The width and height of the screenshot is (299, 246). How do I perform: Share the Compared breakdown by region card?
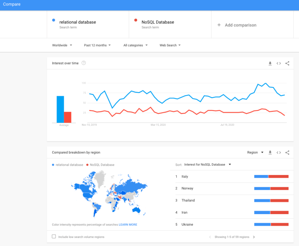coord(288,153)
